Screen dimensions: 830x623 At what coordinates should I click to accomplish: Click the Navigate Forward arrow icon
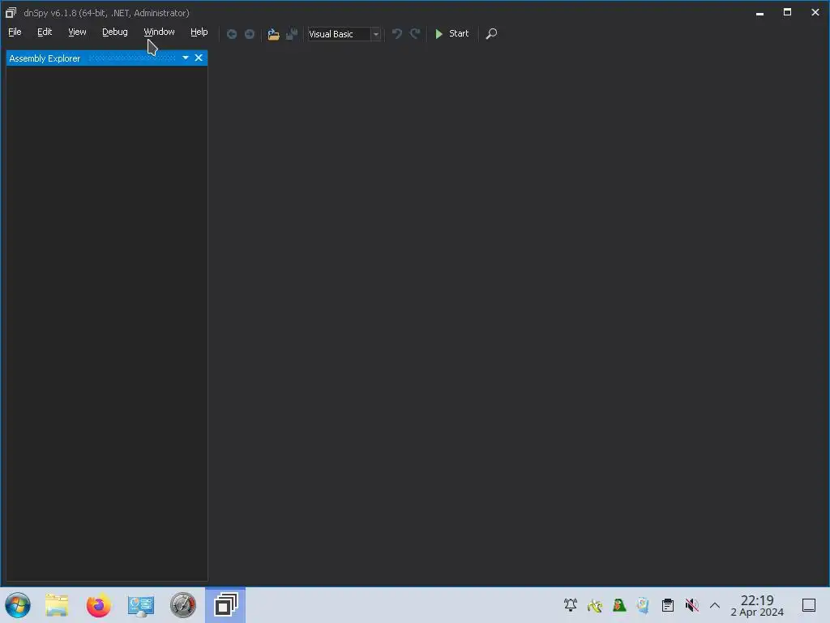(250, 34)
